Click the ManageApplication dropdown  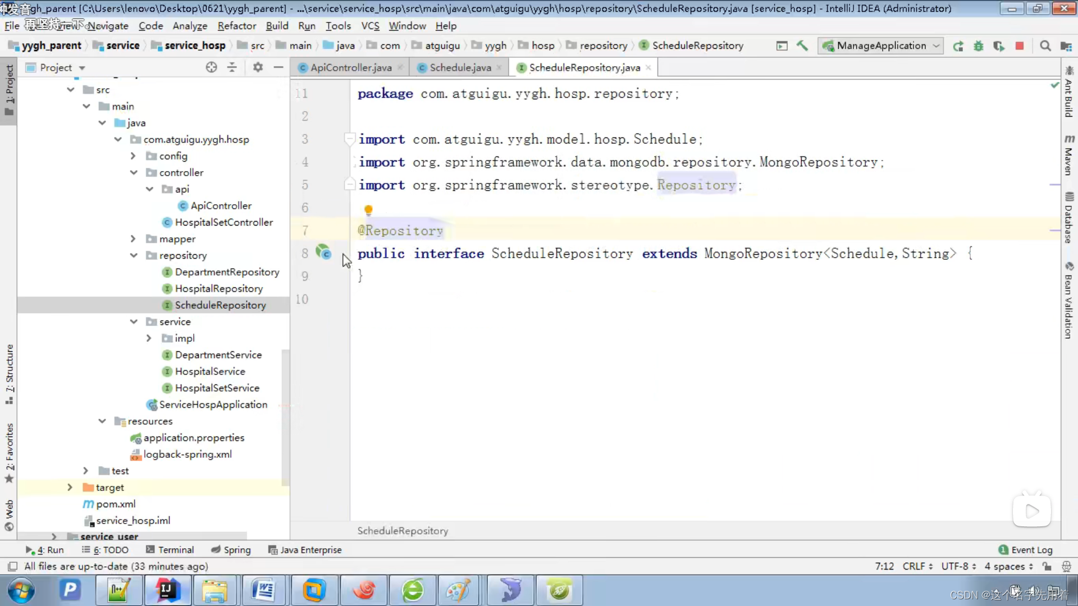click(882, 45)
